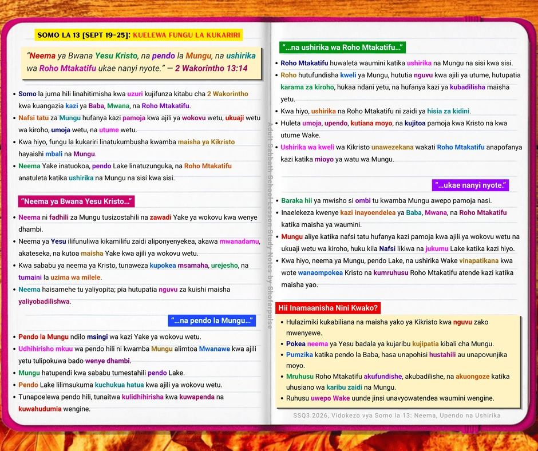Click the orange phrase 'uzima wa milele'
Screen dimensions: 538x451
tap(76, 278)
